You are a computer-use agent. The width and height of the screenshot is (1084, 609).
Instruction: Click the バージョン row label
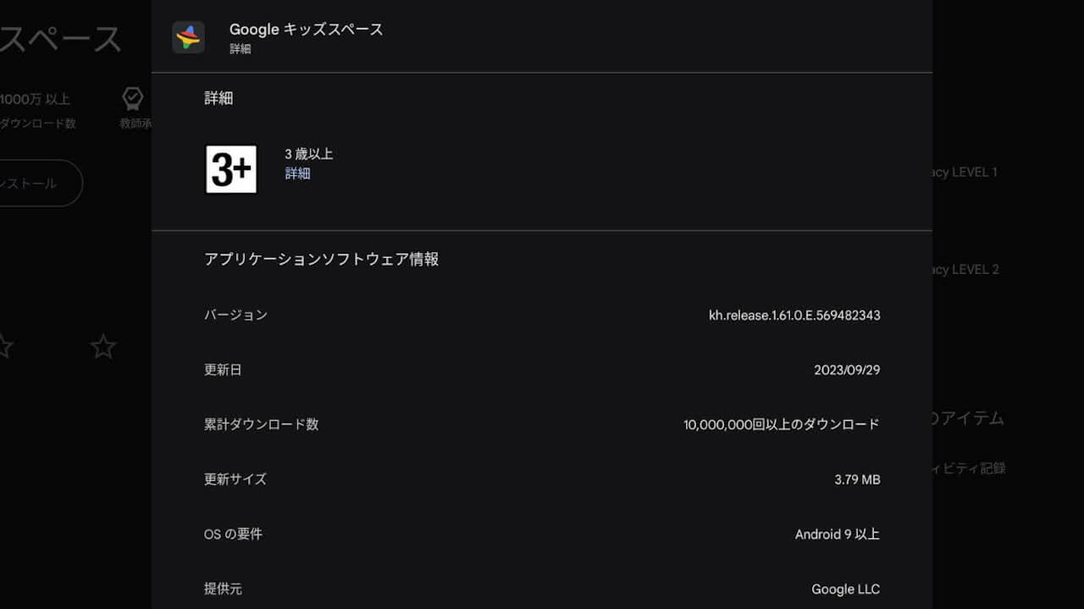coord(235,315)
